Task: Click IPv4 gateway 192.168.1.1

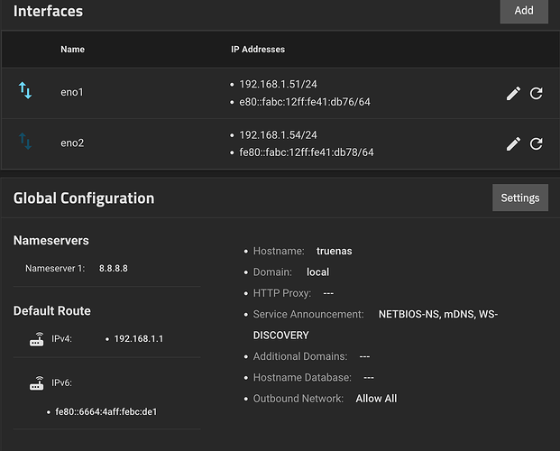Action: (x=139, y=339)
